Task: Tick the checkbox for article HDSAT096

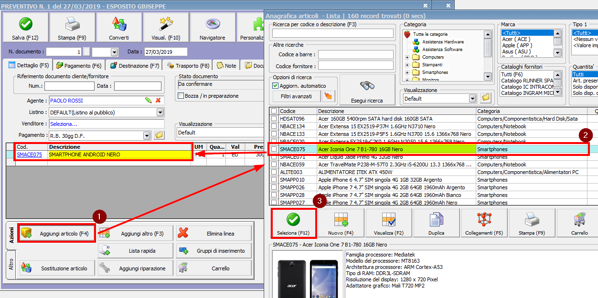Action: click(x=274, y=119)
